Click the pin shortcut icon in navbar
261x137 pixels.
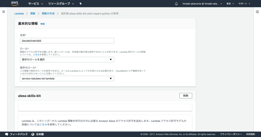coord(81,4)
